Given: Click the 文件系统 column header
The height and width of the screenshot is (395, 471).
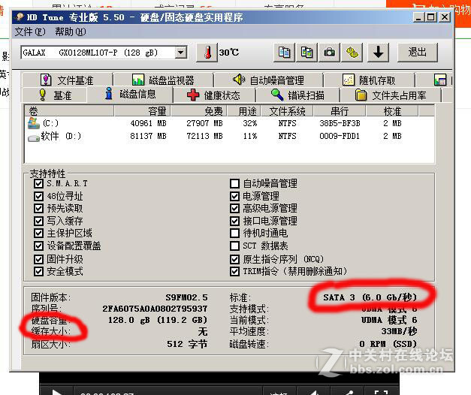Looking at the screenshot, I should [x=288, y=111].
